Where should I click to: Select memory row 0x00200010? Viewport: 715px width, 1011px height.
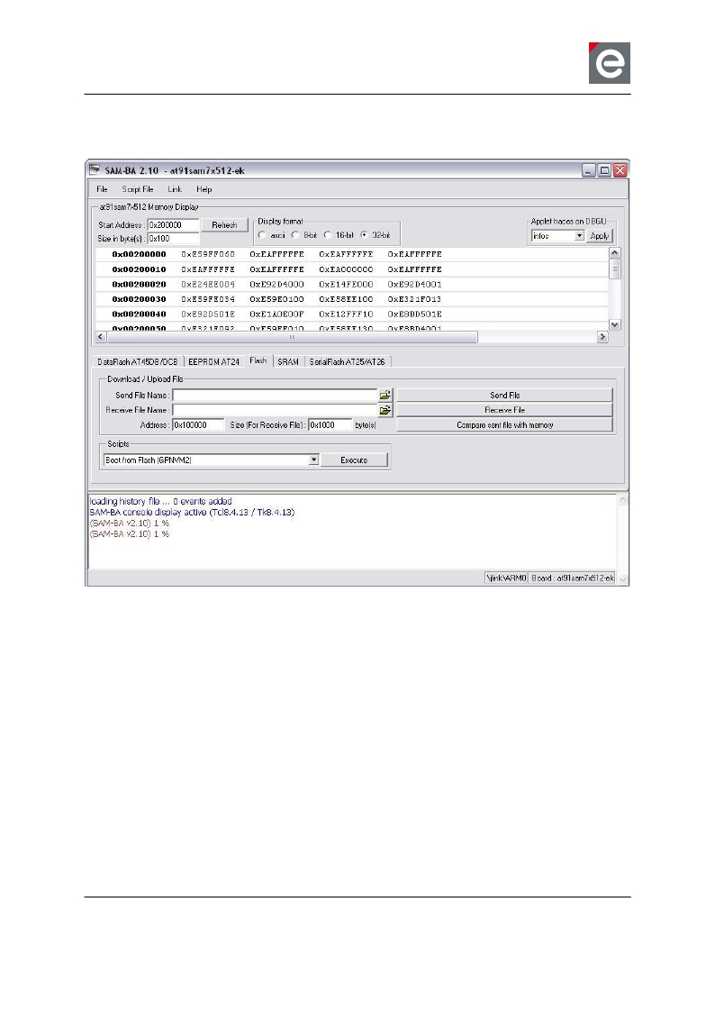[352, 269]
